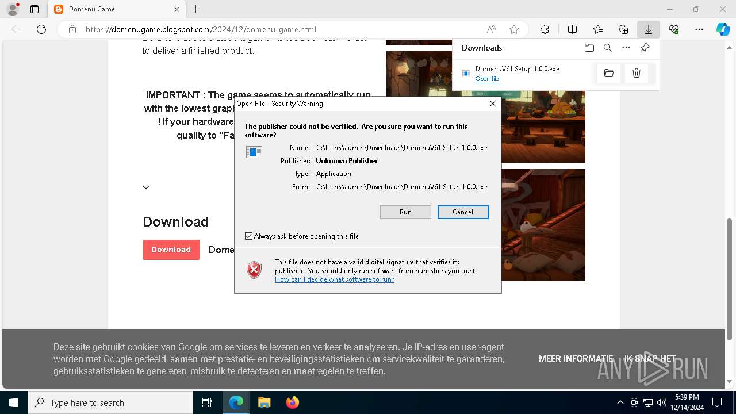This screenshot has width=736, height=414.
Task: Open Task View on taskbar
Action: pos(207,402)
